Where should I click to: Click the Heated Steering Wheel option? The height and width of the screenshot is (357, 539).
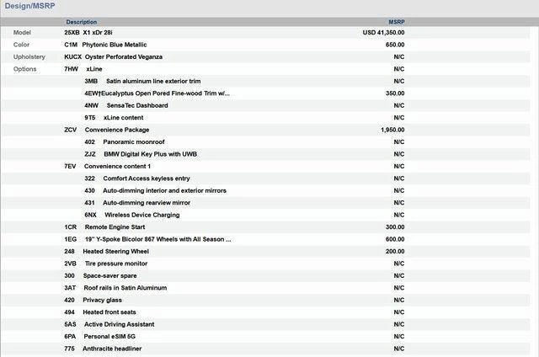(x=115, y=252)
